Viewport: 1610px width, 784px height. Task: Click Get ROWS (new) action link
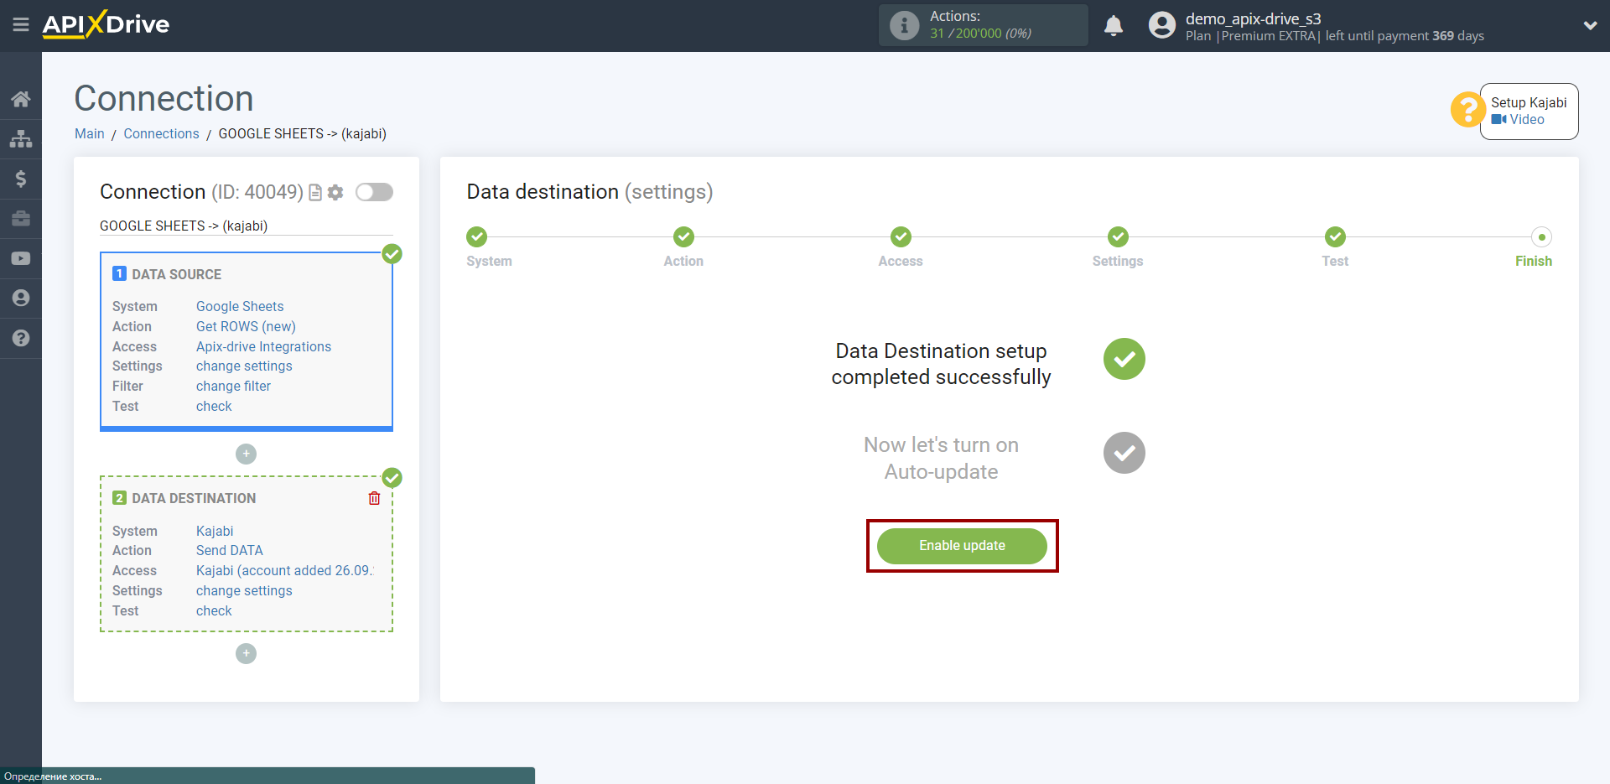click(x=246, y=326)
